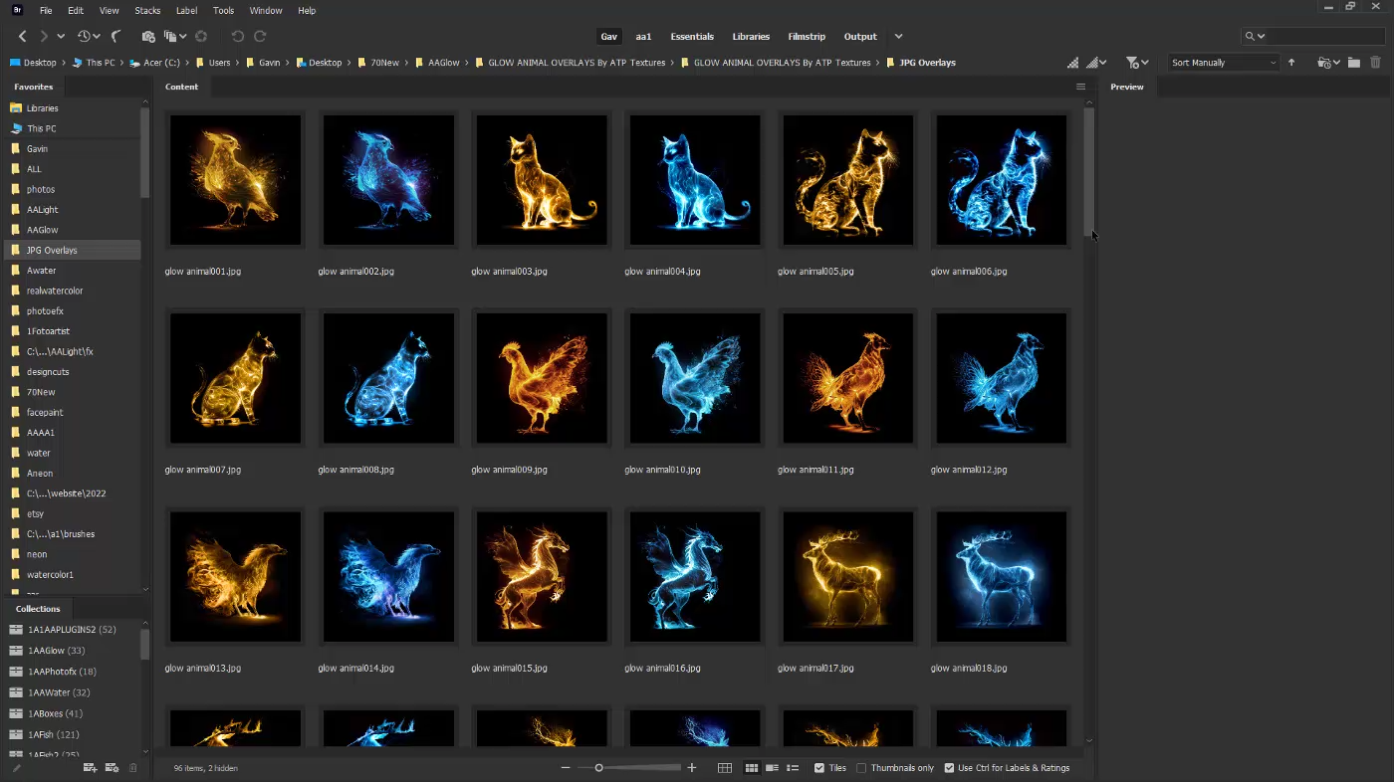Open the Stacks menu

(147, 11)
